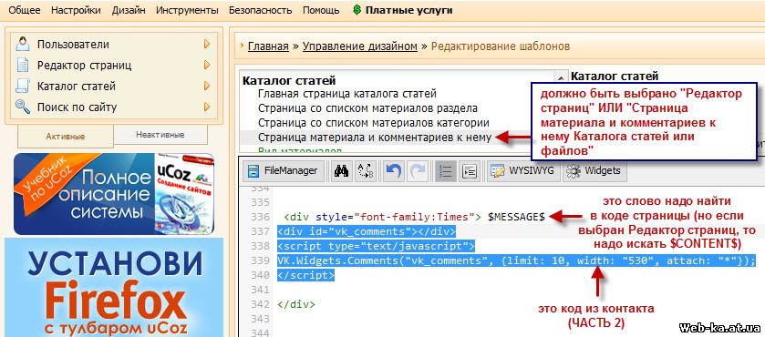Image resolution: width=765 pixels, height=337 pixels.
Task: Expand the Каталог статей arrow
Action: click(207, 86)
